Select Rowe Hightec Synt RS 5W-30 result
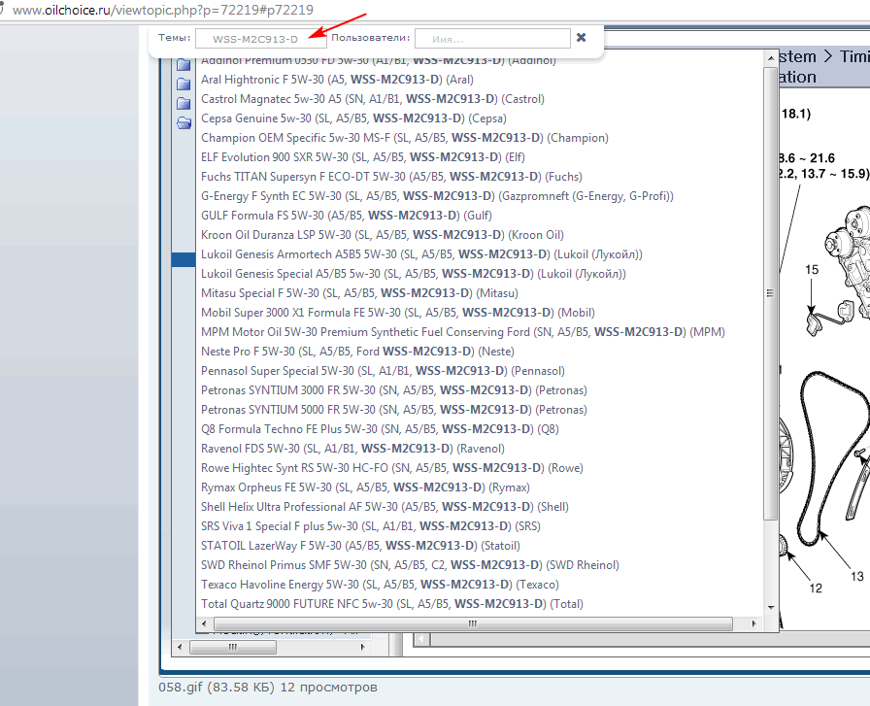Viewport: 870px width, 706px height. pos(392,468)
